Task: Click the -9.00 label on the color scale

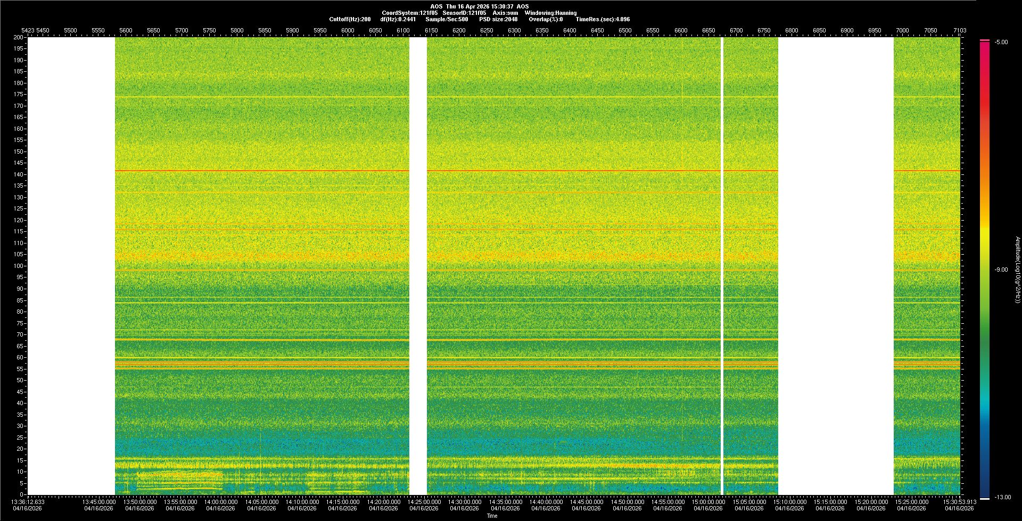Action: pos(1001,270)
